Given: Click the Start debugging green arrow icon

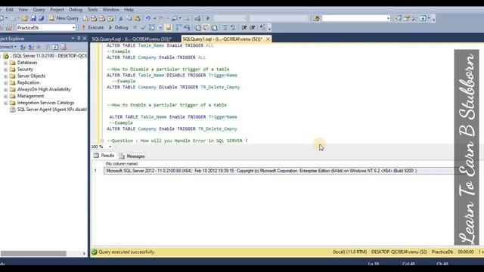Looking at the screenshot, I should click(x=208, y=18).
